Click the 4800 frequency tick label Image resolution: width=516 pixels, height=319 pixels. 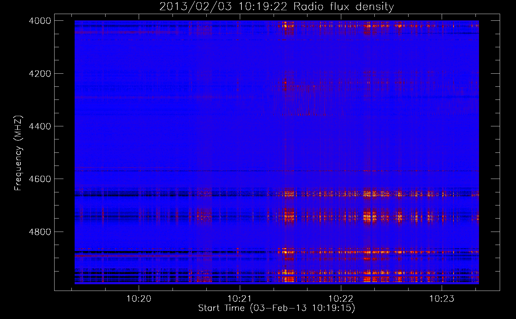tap(40, 232)
